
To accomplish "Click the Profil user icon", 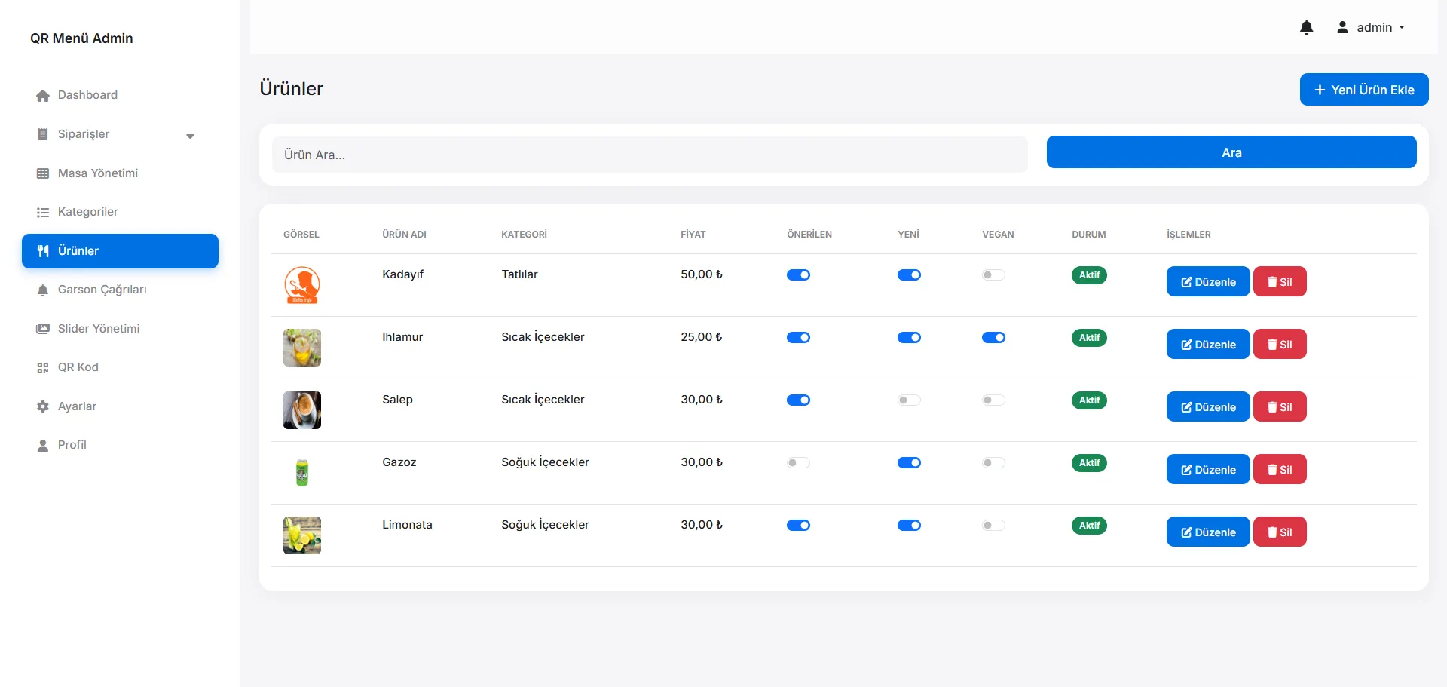I will tap(43, 446).
